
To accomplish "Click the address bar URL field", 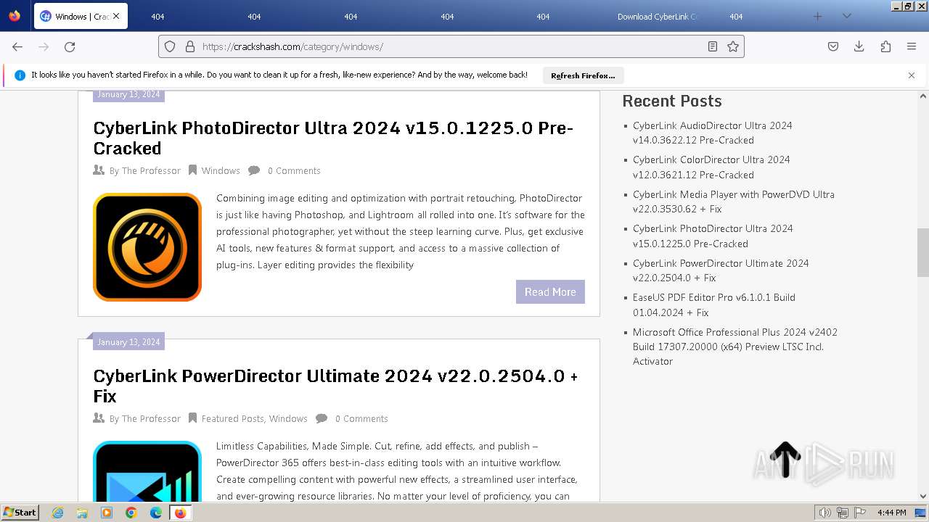I will tap(451, 46).
